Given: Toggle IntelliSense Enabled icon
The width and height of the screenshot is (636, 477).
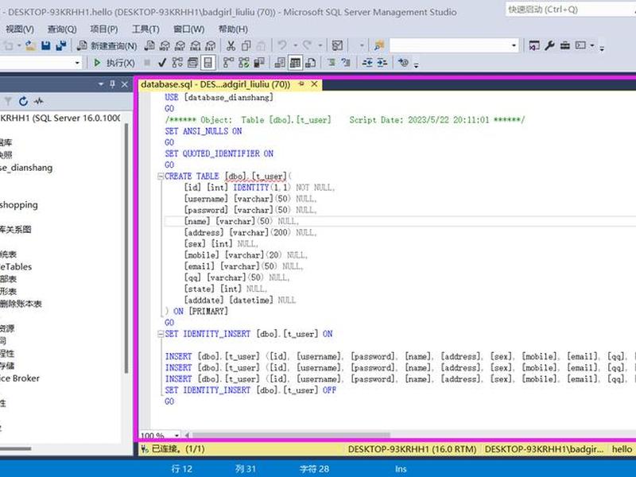Looking at the screenshot, I should coord(208,63).
